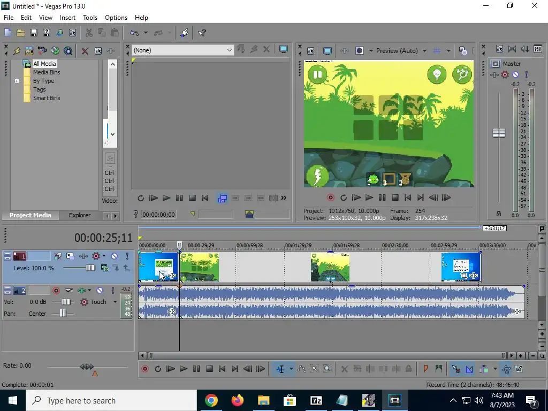
Task: Arm audio track 2 for record
Action: click(56, 291)
